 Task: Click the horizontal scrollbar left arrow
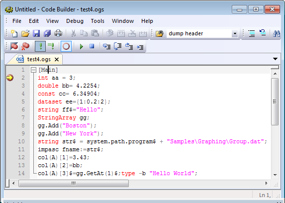[x=13, y=183]
